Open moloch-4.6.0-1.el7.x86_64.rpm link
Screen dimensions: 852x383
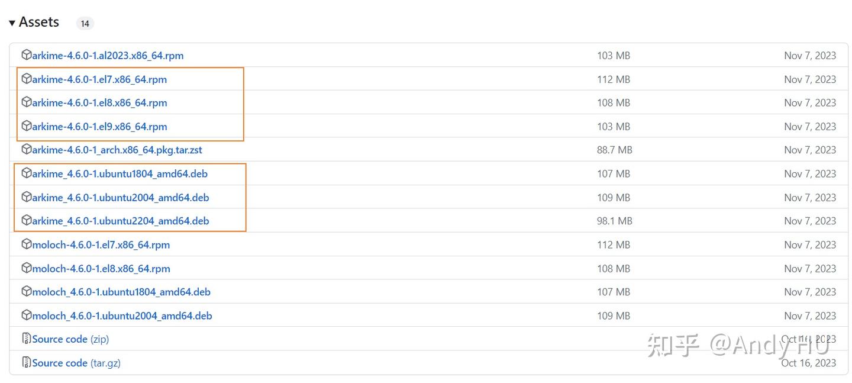pos(101,245)
